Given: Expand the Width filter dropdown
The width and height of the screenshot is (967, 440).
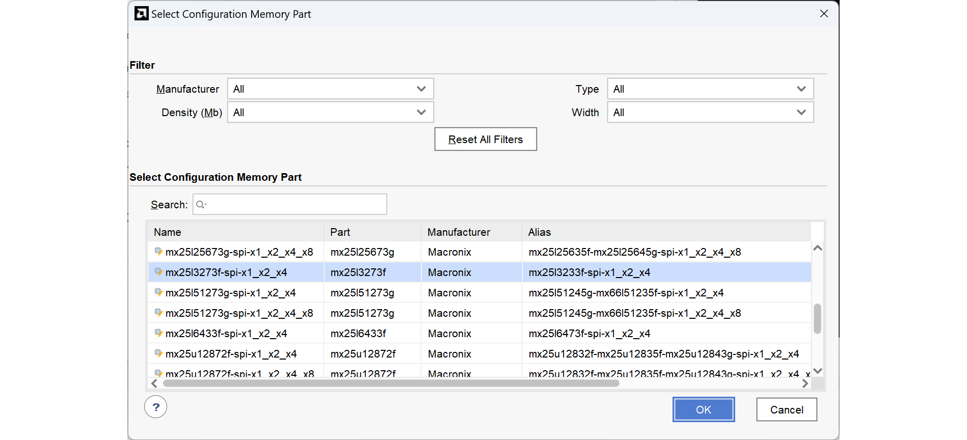Looking at the screenshot, I should (x=710, y=113).
